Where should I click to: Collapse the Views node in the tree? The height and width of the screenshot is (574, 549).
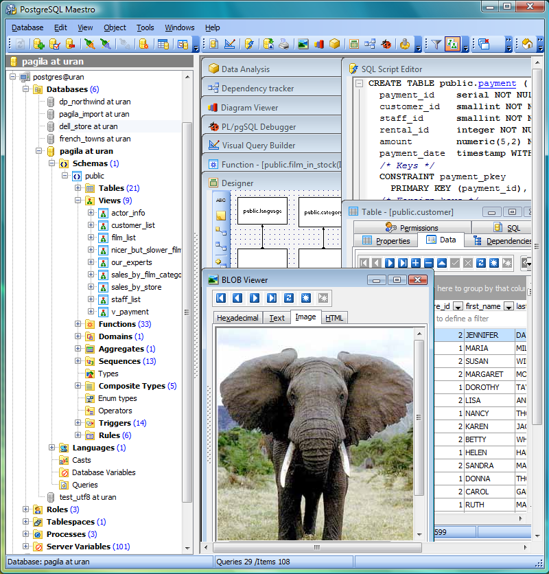tap(78, 200)
